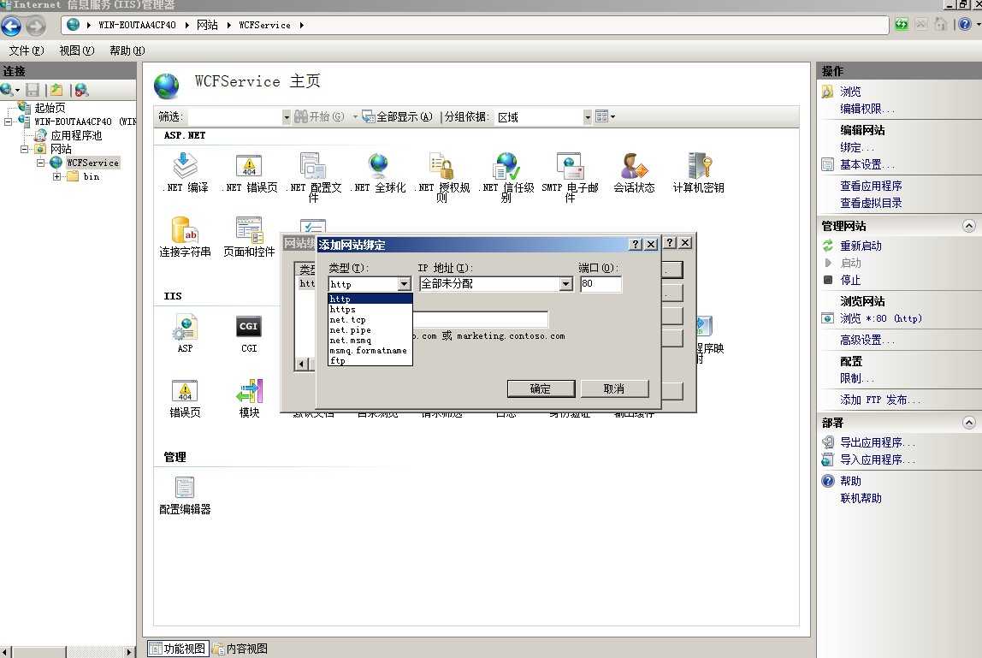
Task: Click 查看虚拟目录 action link
Action: tap(871, 203)
